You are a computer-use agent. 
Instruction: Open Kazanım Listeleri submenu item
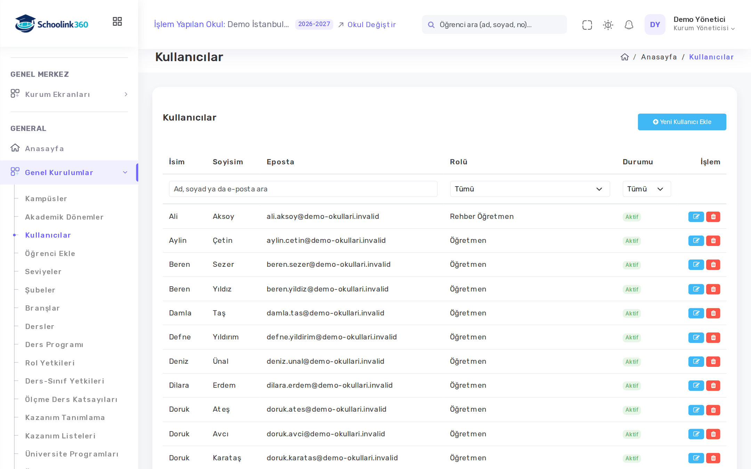tap(60, 436)
